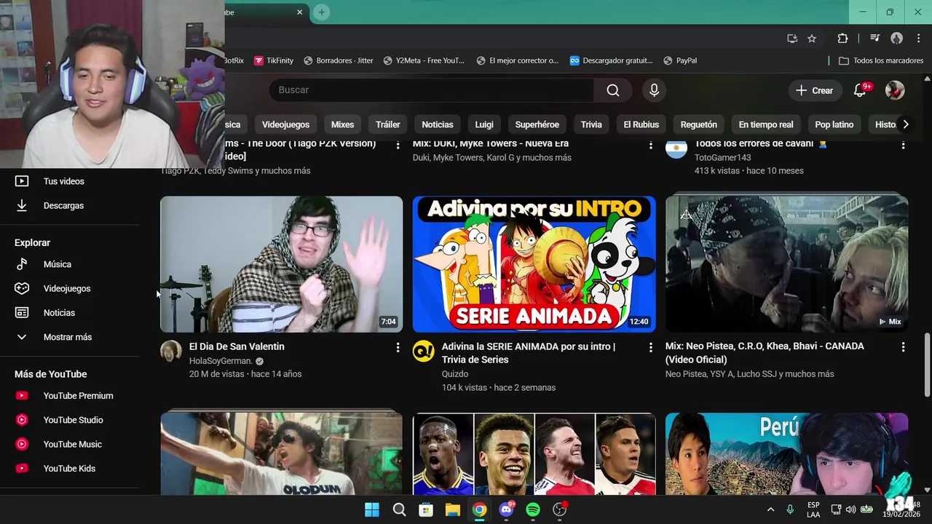Click the Argentina flag channel avatar
Screen dimensions: 932x524
point(676,149)
